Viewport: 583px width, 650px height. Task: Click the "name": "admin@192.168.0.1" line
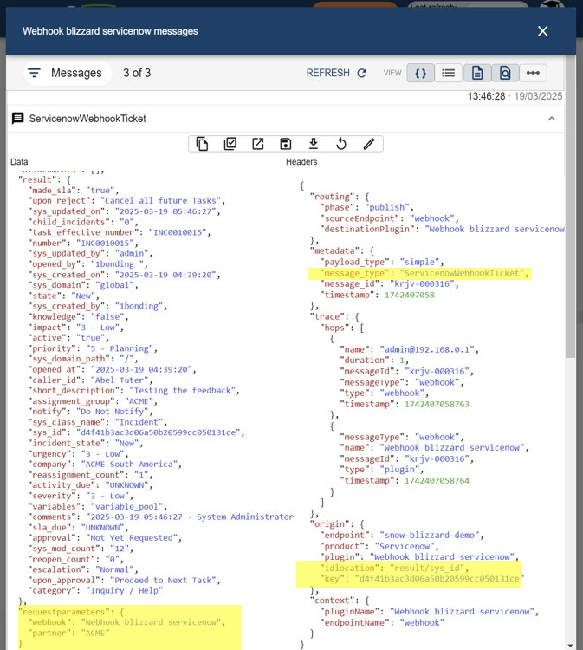409,349
